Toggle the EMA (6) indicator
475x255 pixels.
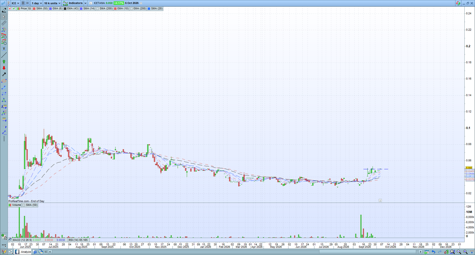pos(55,8)
